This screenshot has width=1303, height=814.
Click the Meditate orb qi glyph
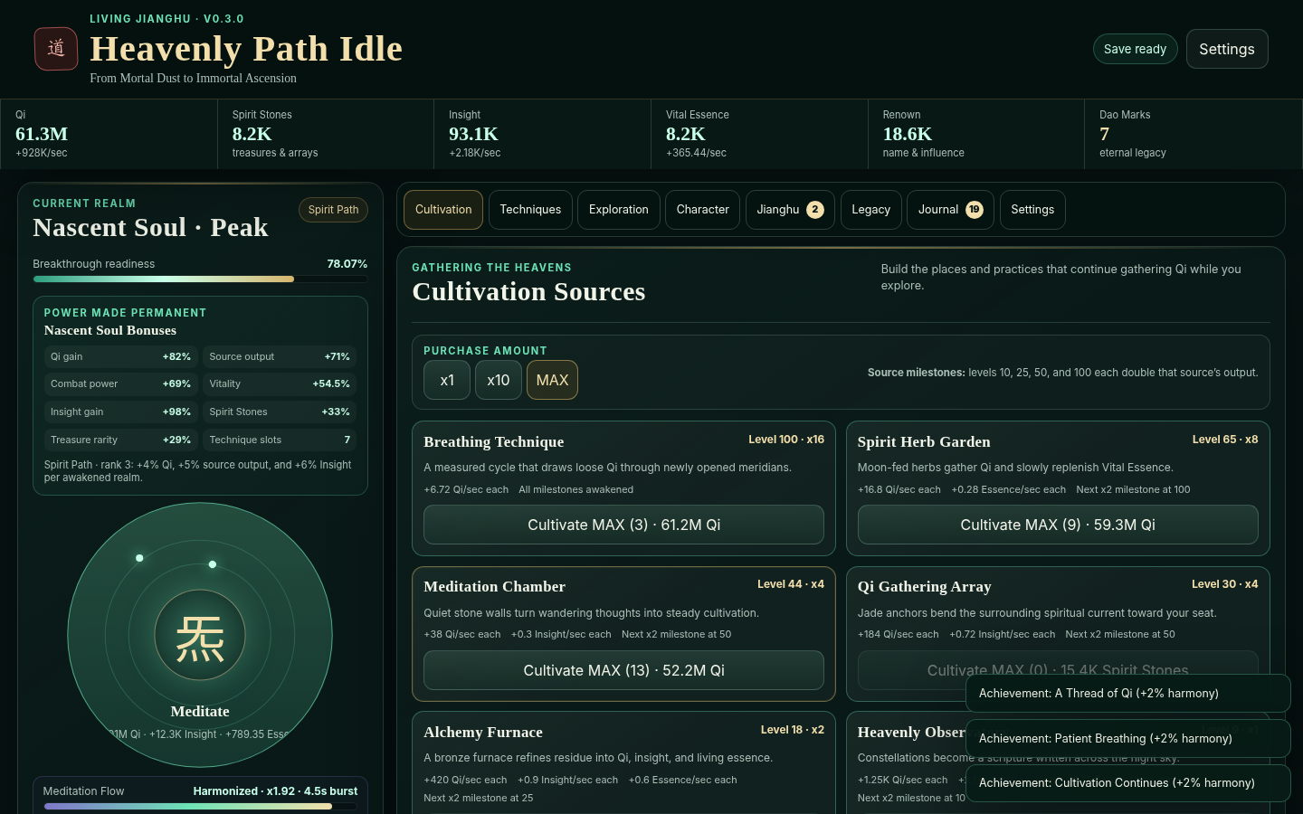click(200, 637)
